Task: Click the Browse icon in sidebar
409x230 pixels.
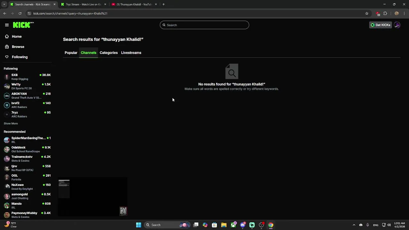Action: pos(7,47)
